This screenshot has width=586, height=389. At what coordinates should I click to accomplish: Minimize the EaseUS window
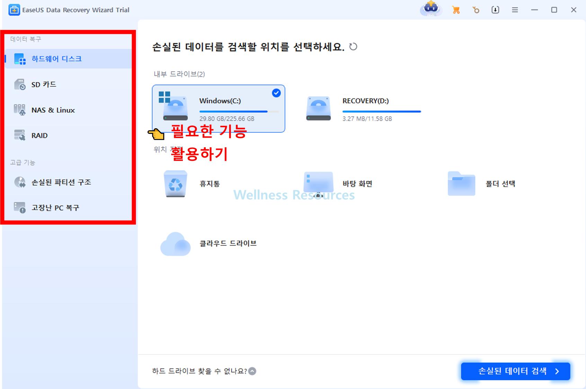[534, 10]
